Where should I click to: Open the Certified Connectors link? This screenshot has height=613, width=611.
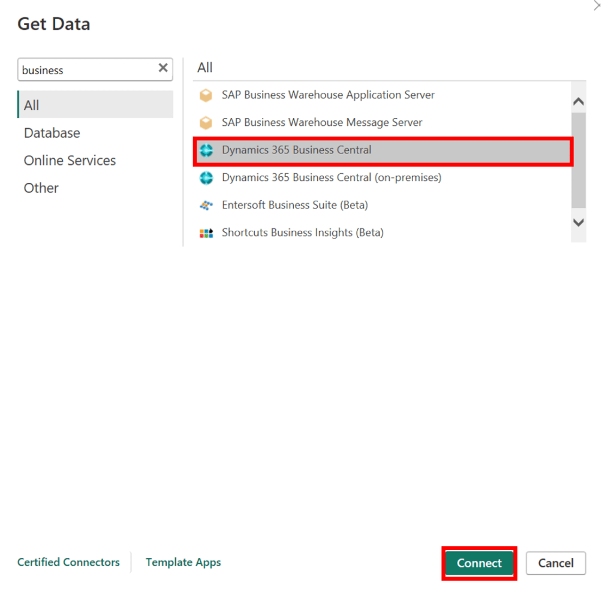68,562
